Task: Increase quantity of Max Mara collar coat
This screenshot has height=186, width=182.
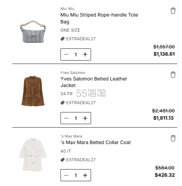Action: click(85, 175)
